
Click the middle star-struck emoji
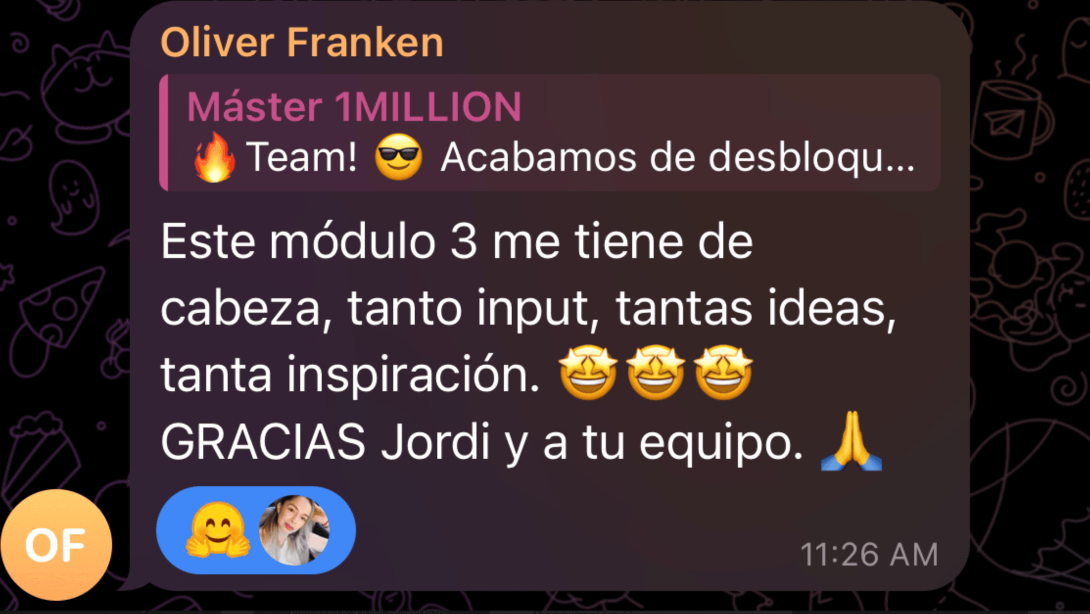pyautogui.click(x=656, y=373)
